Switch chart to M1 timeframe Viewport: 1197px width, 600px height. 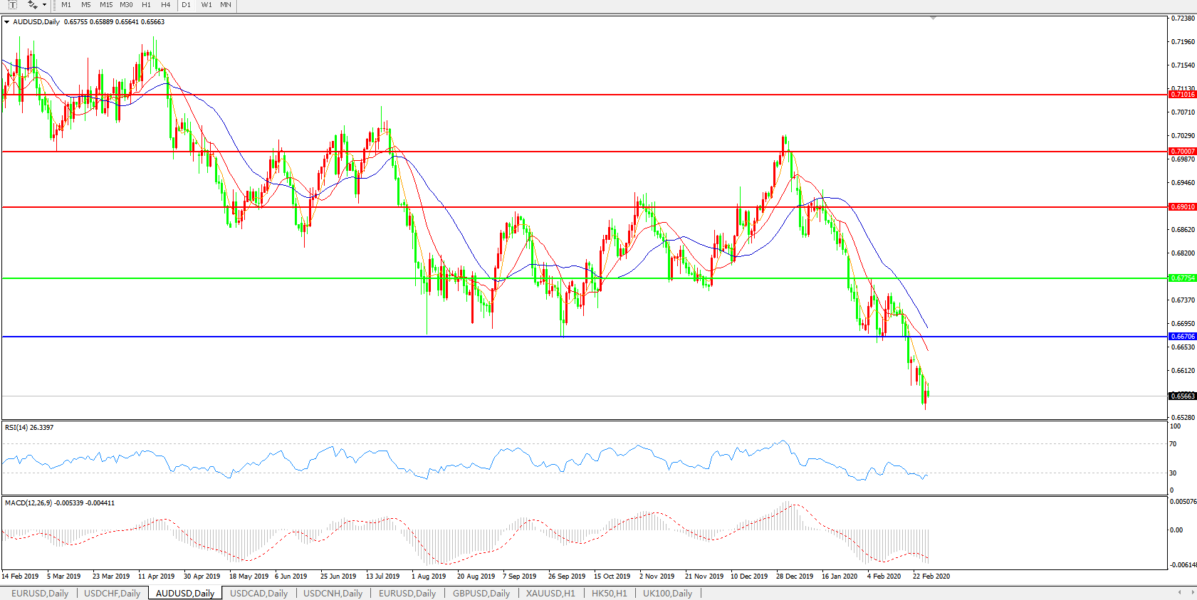click(66, 5)
